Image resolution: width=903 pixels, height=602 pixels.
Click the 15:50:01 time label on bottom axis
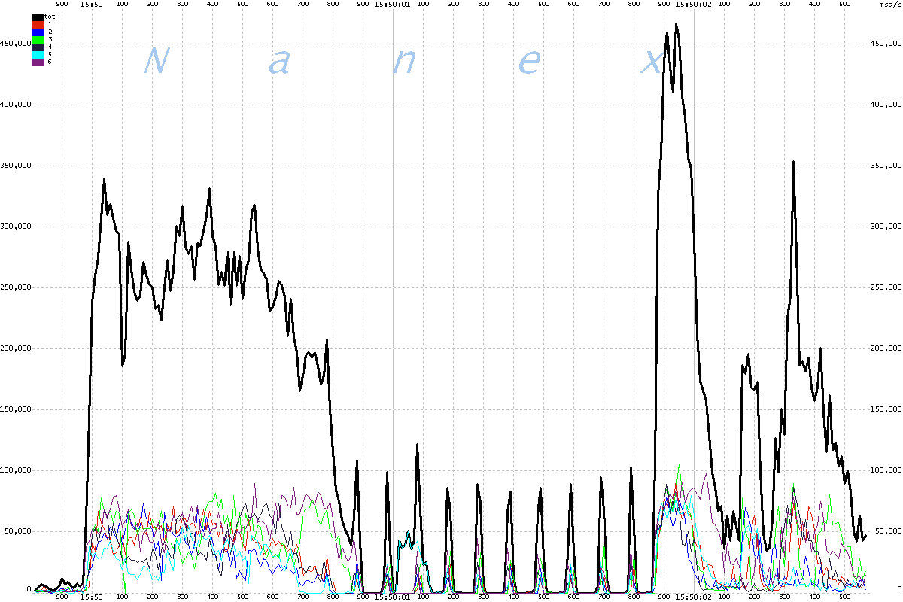point(392,597)
